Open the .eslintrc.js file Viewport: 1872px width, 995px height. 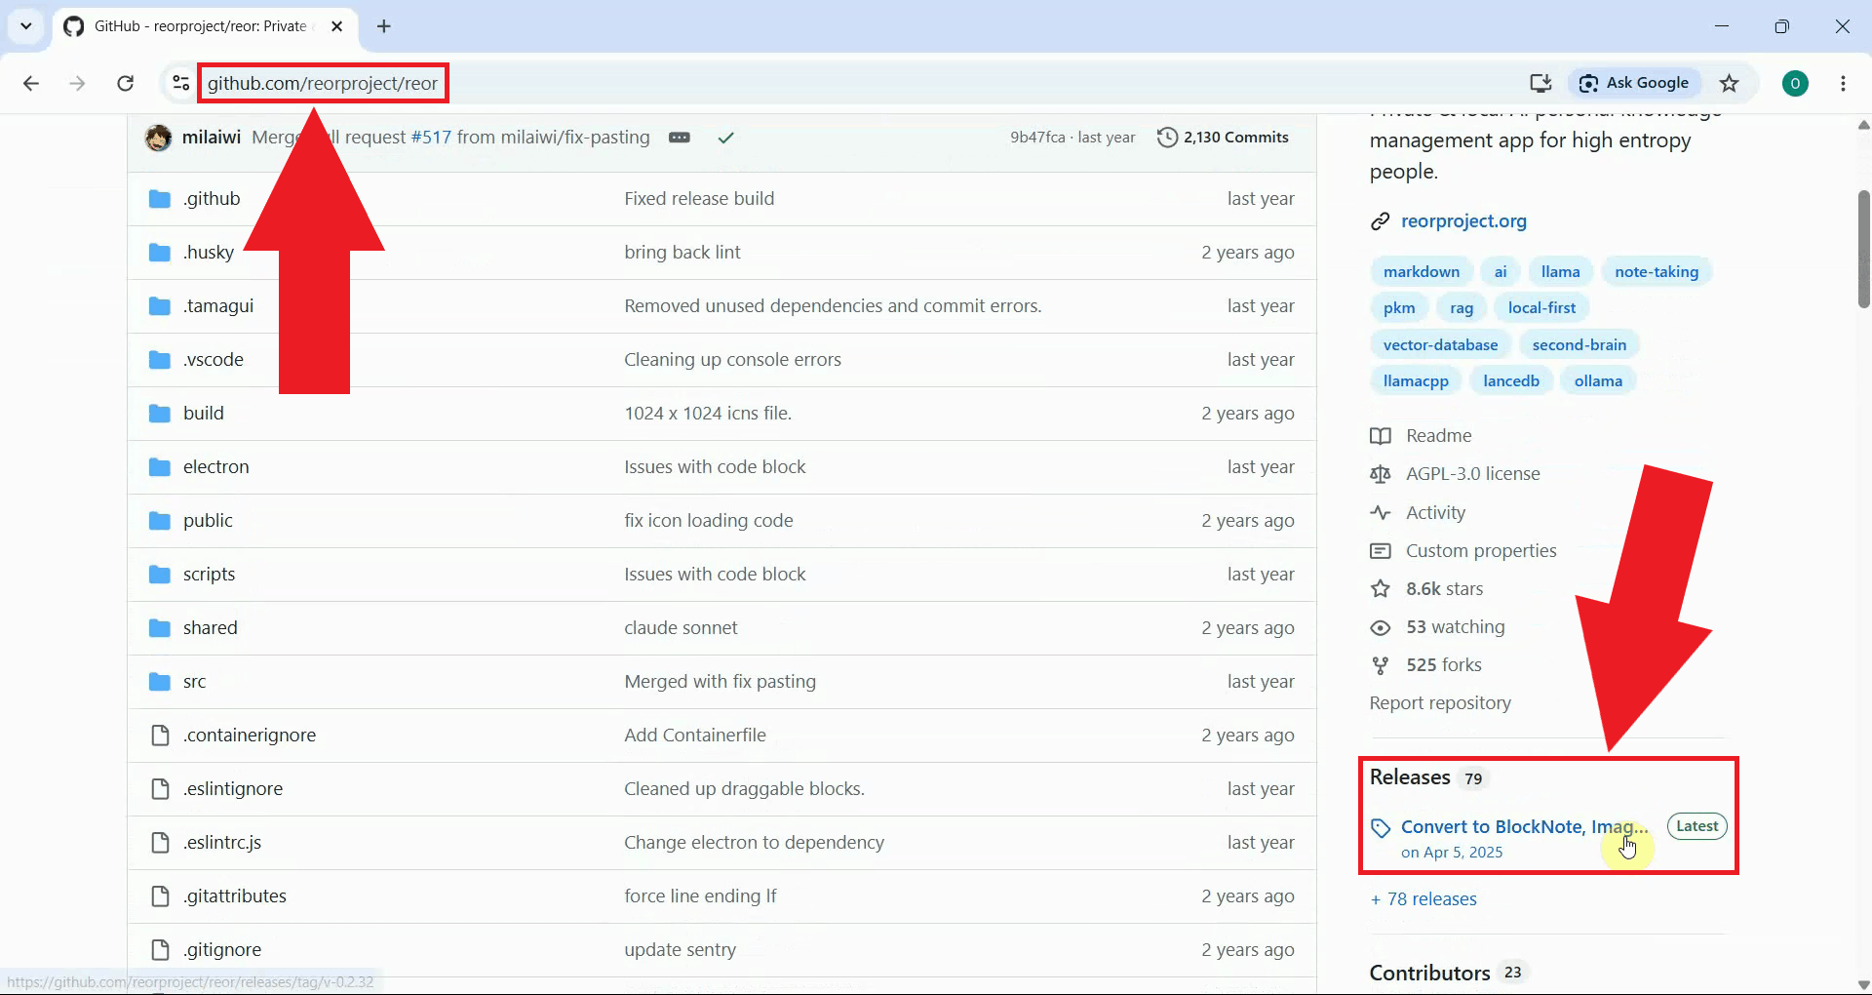pyautogui.click(x=222, y=843)
